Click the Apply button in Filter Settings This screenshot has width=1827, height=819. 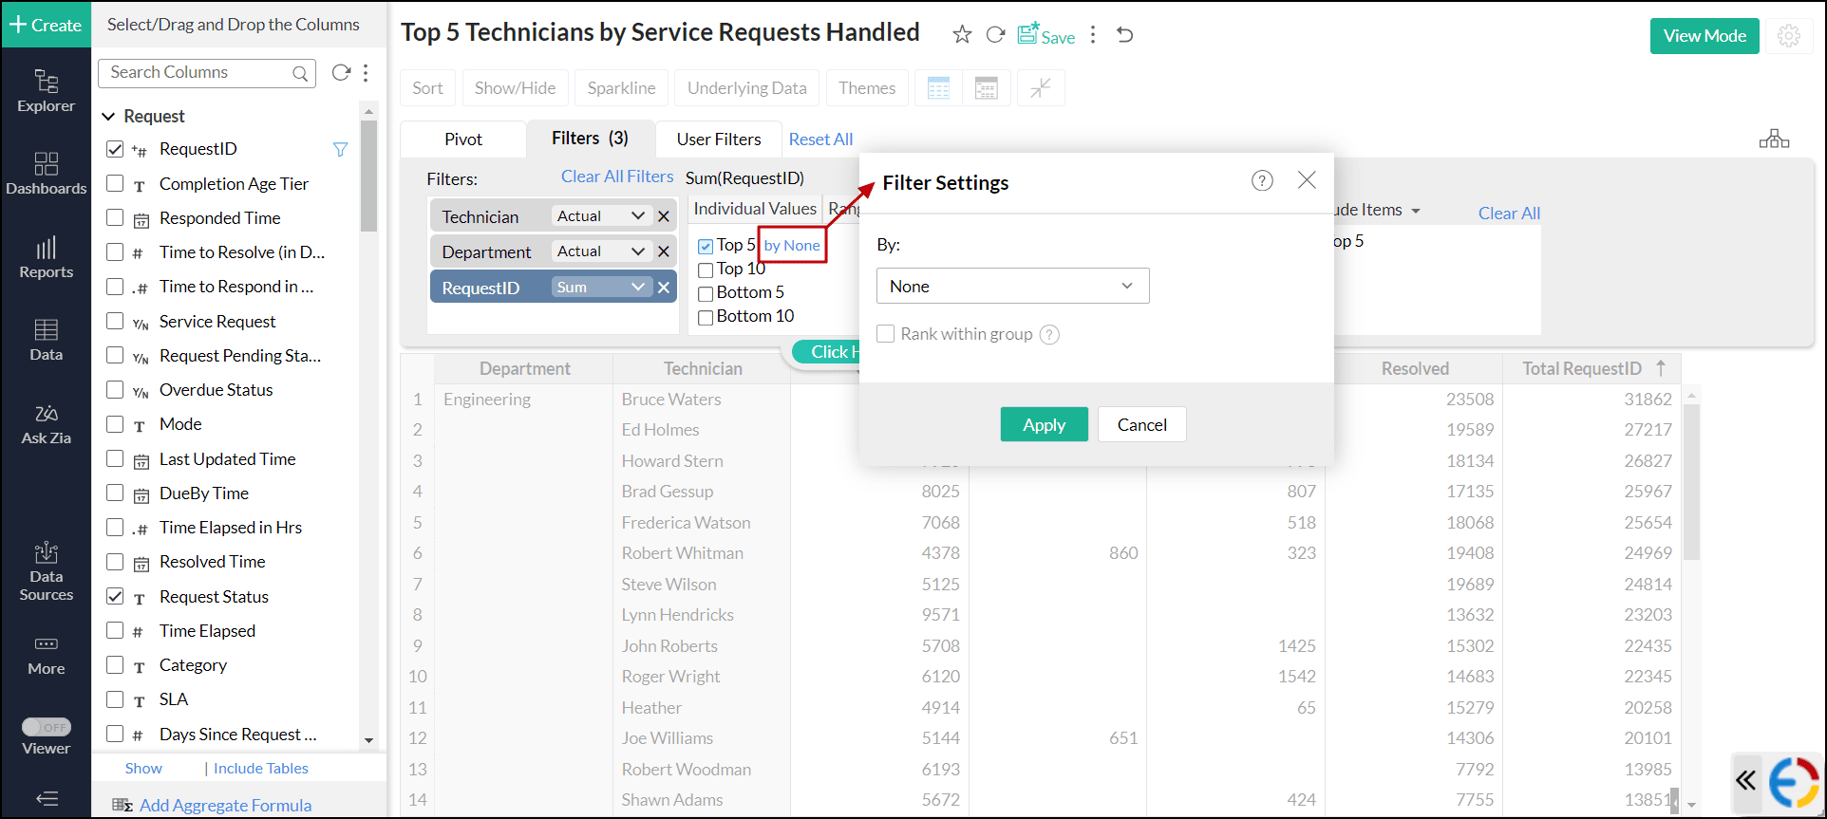1044,425
